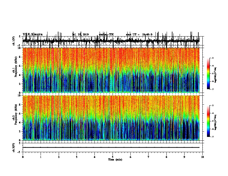Click the "-5" tick of the ch.3 voltage axis
Screen dimensions: 228x176
click(x=20, y=152)
